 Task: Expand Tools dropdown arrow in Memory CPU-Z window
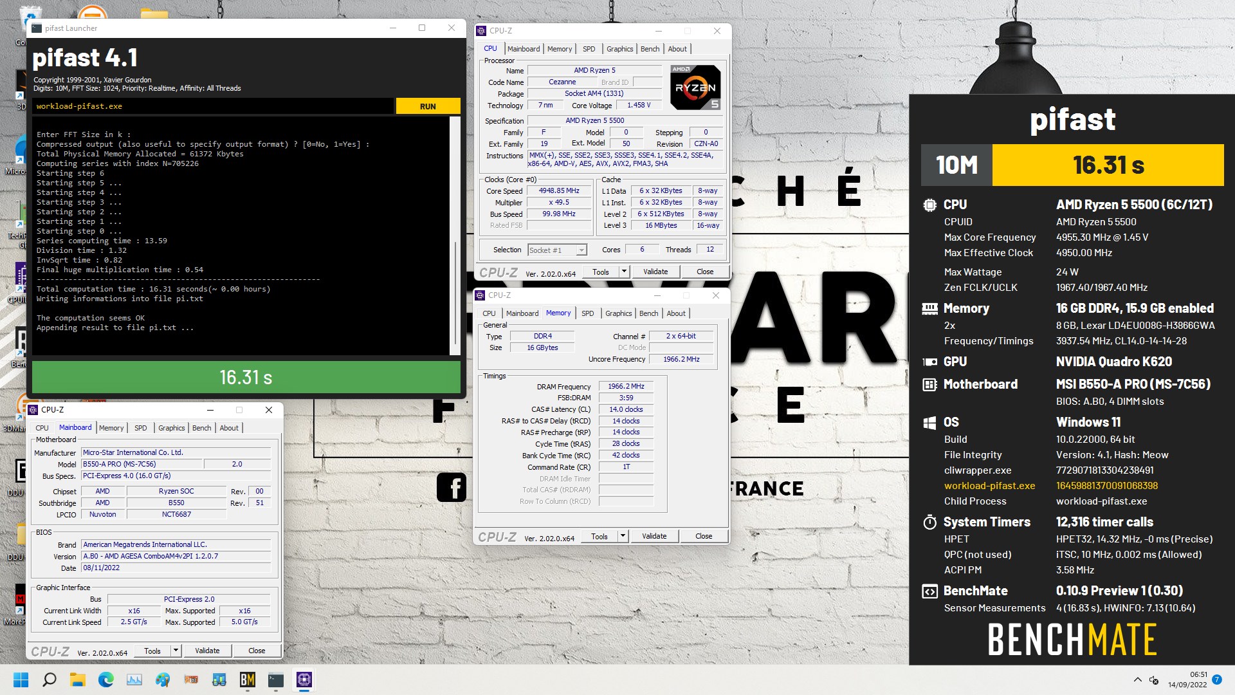click(x=623, y=536)
